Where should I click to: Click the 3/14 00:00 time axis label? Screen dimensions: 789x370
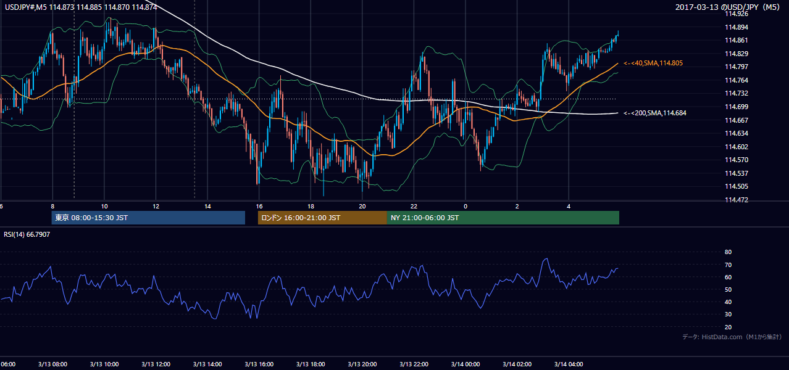pyautogui.click(x=465, y=364)
